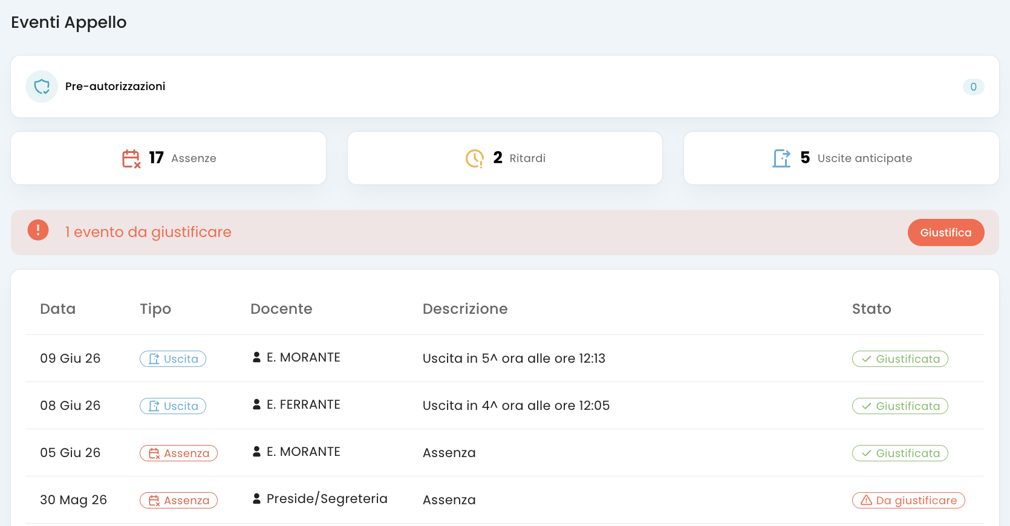Open the Pre-autorizzazioni panel

tap(505, 86)
